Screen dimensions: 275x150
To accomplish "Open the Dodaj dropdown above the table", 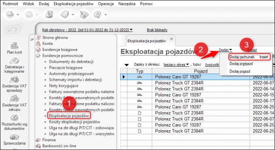I will point(225,50).
